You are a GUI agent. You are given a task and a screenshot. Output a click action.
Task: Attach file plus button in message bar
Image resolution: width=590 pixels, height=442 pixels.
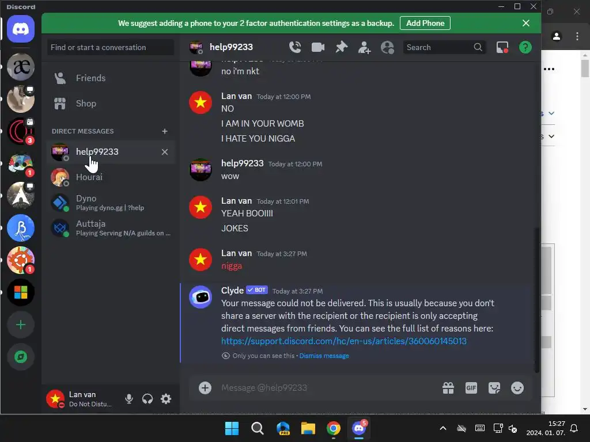point(205,388)
